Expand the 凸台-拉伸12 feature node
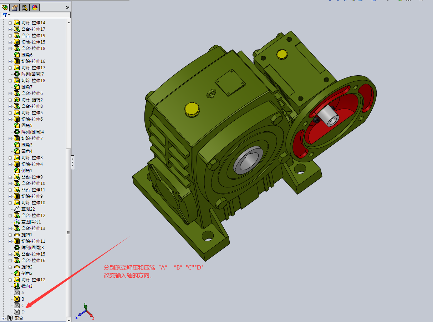Screen dimensions: 433x322 tap(10, 216)
